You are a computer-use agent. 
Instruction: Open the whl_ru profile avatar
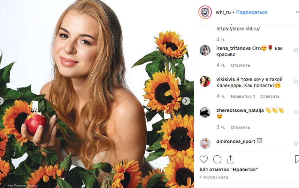205,12
